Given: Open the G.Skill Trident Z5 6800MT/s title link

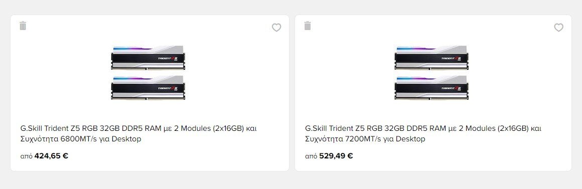Looking at the screenshot, I should click(138, 134).
